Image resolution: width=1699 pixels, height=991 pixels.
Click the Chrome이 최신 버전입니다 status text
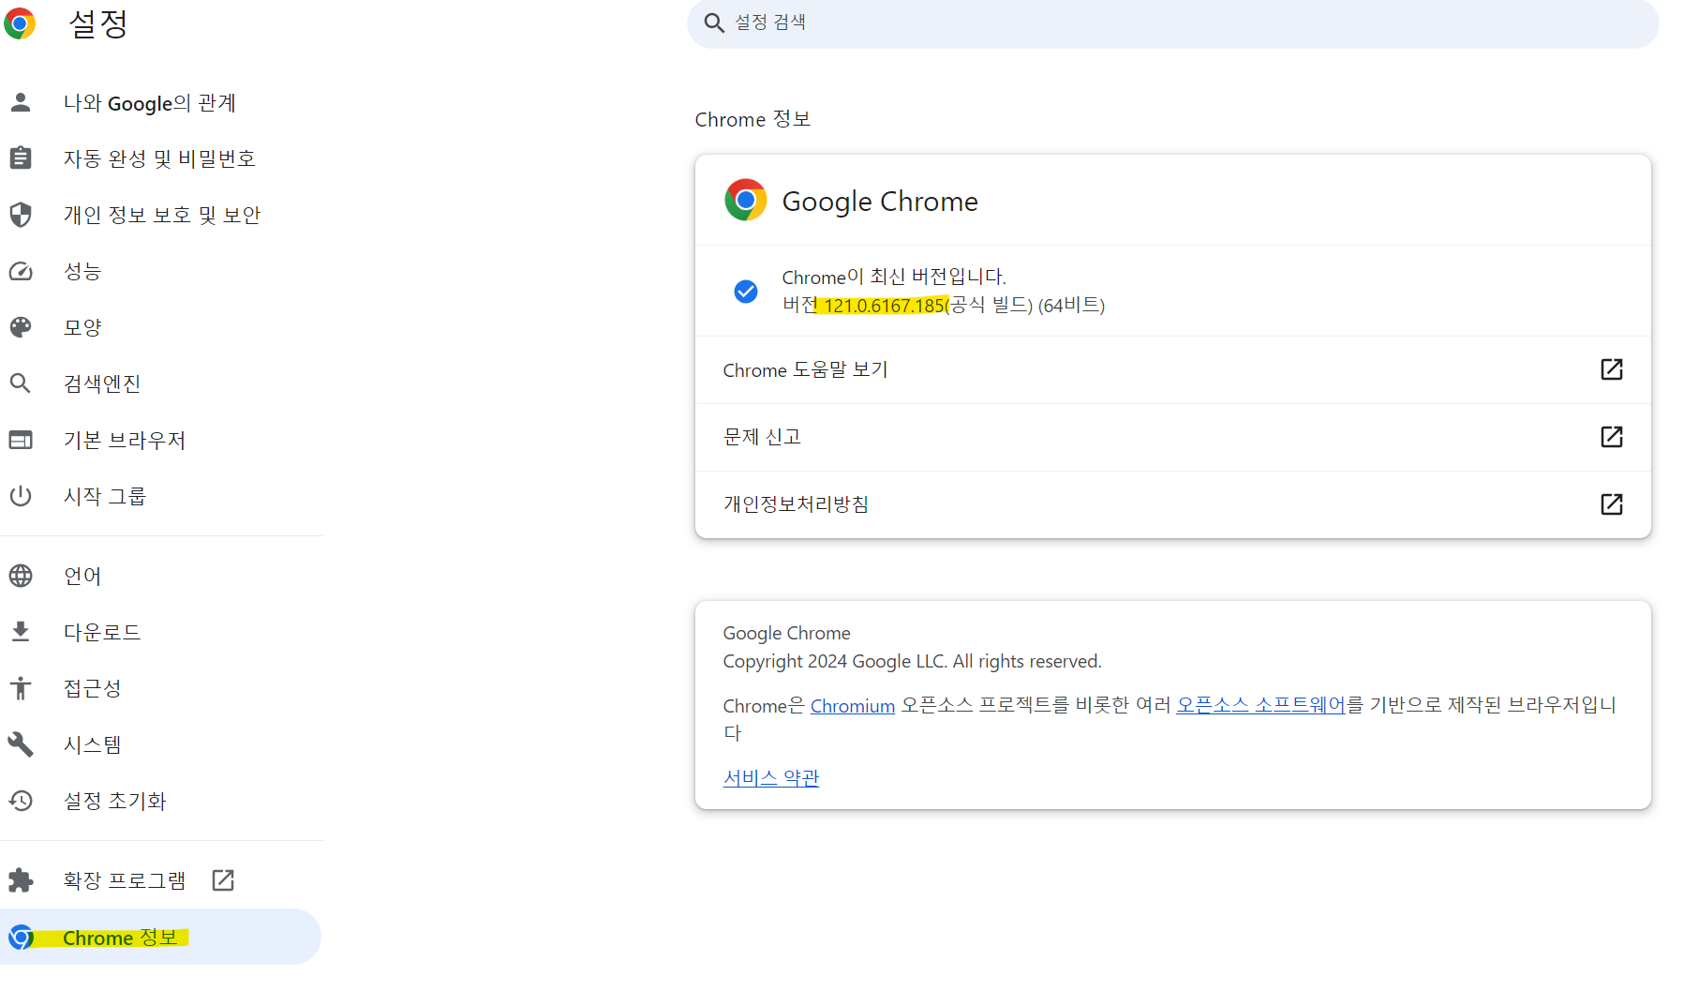tap(894, 277)
